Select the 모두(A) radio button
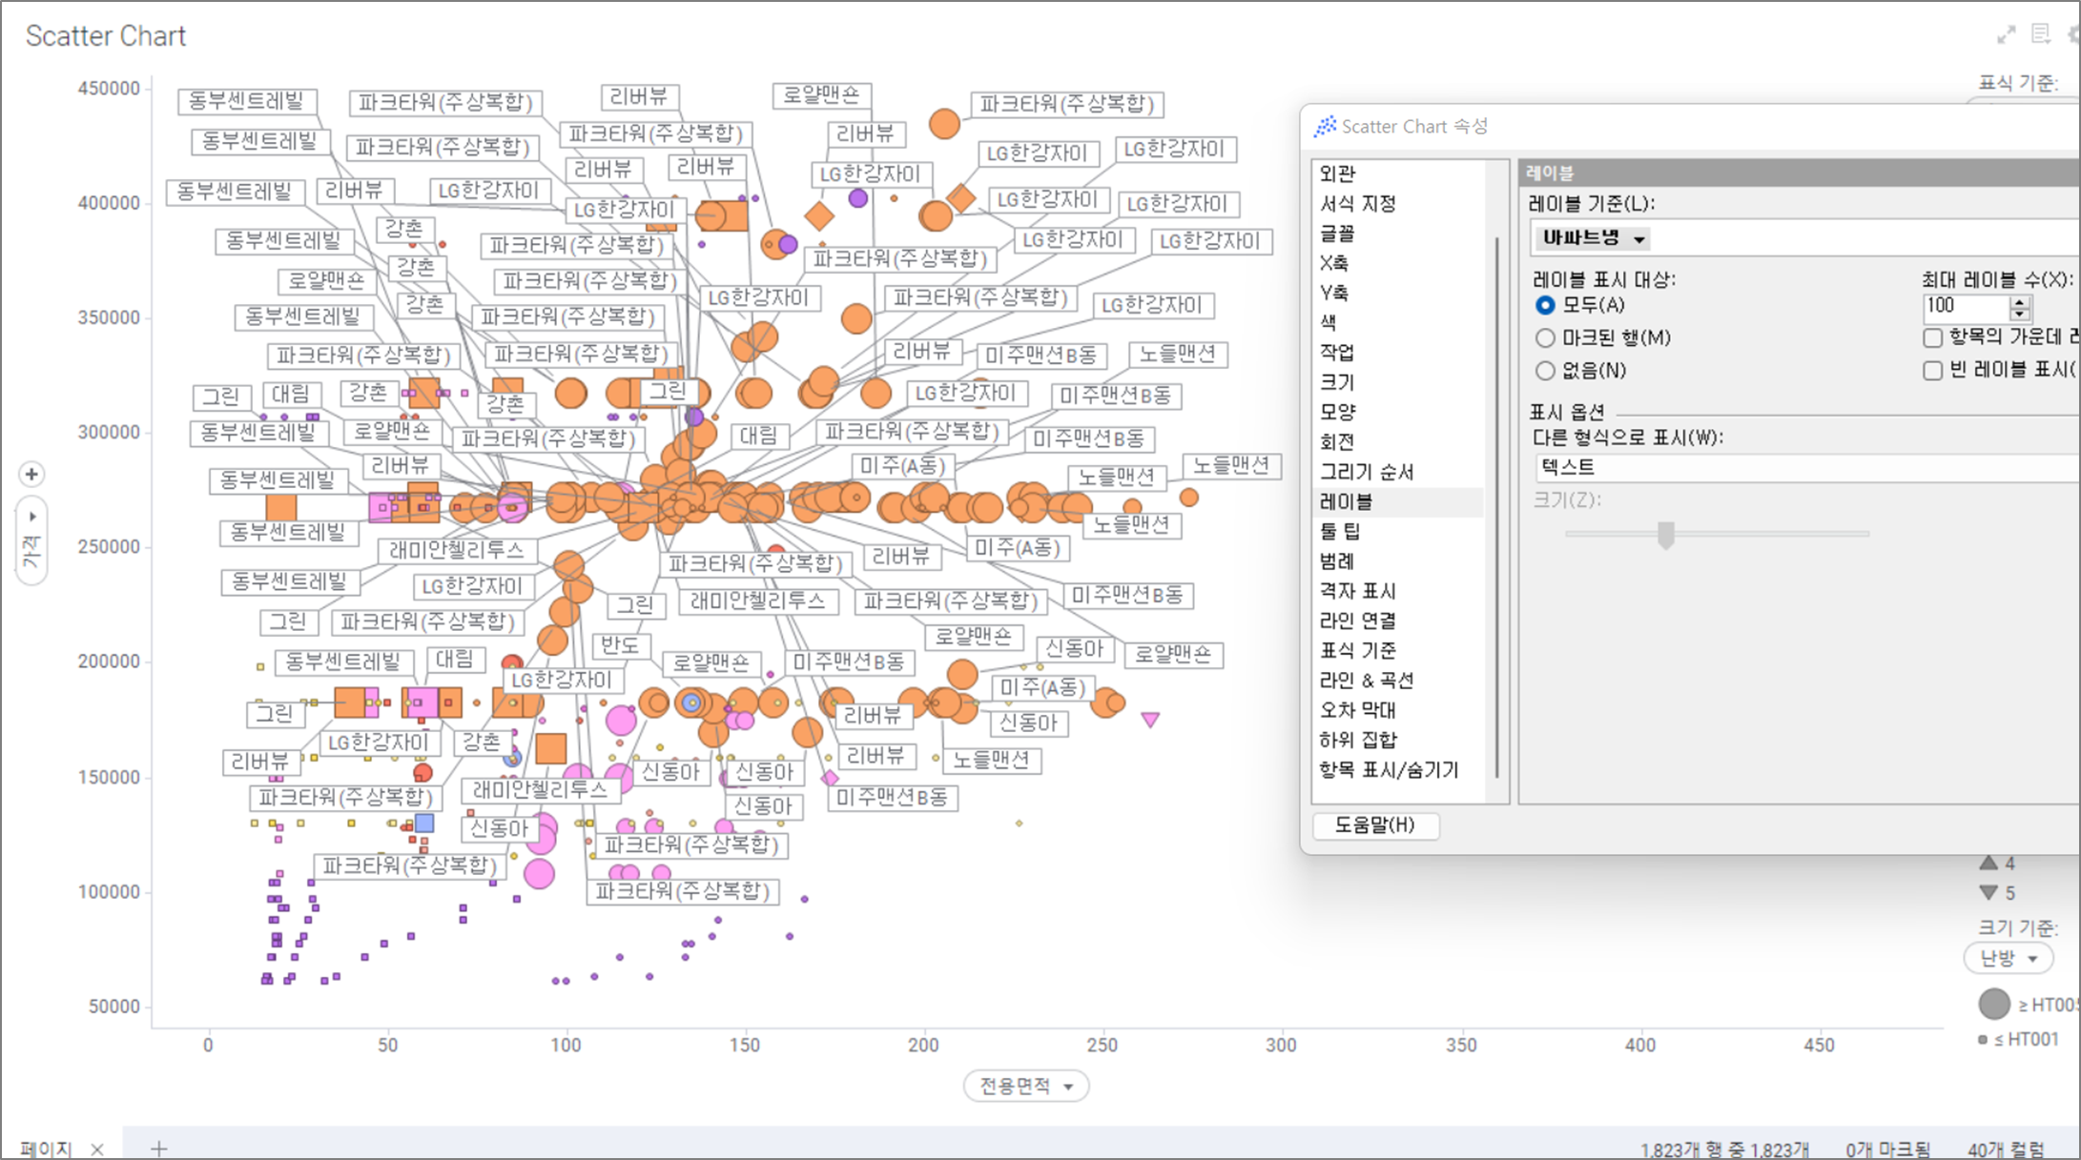The width and height of the screenshot is (2081, 1160). click(x=1545, y=305)
